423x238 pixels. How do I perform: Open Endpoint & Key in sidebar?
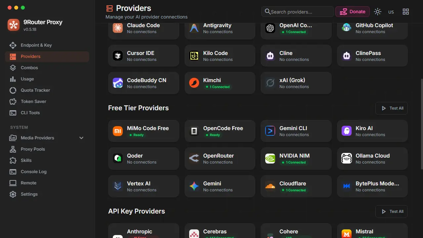point(47,45)
